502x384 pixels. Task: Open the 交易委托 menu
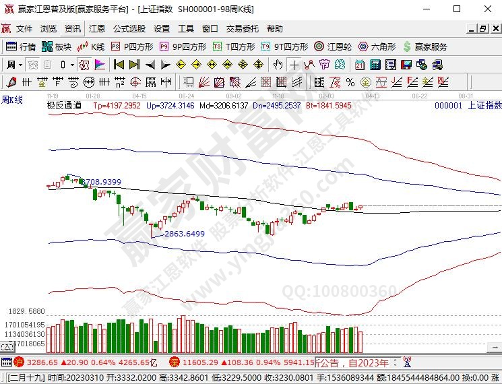click(x=242, y=29)
